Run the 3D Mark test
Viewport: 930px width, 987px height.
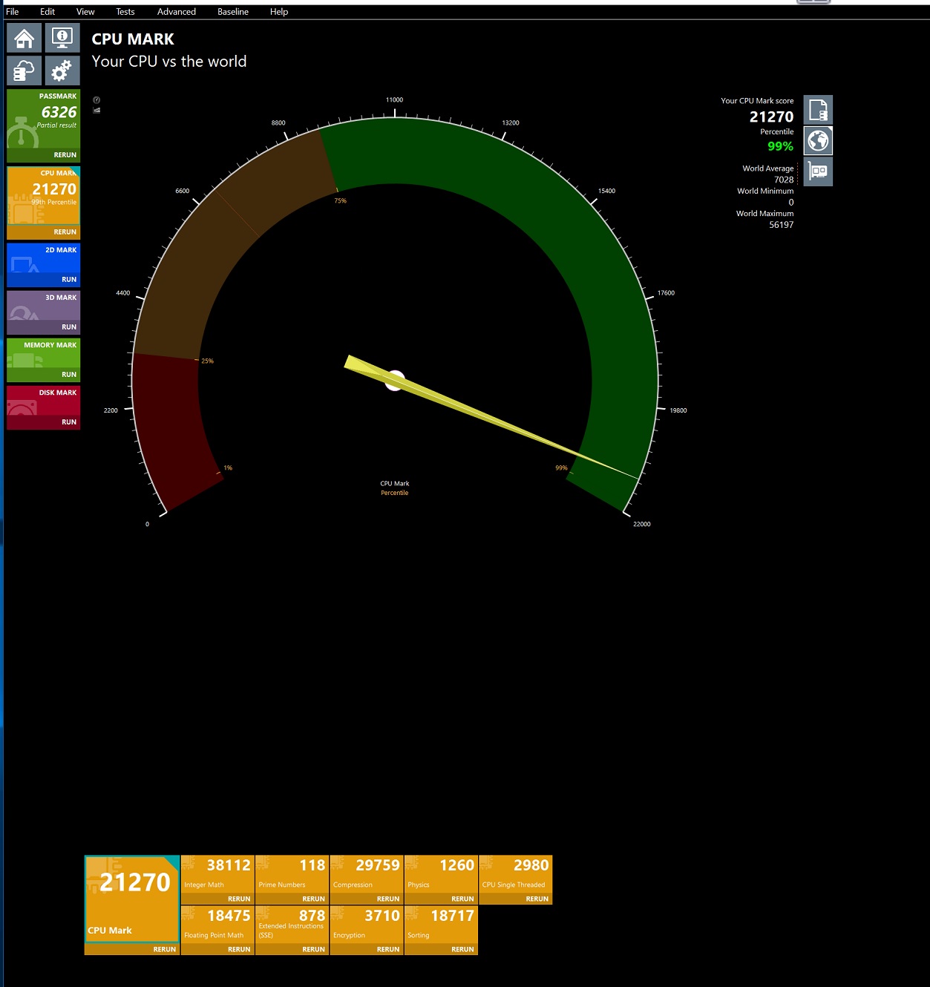pos(44,327)
